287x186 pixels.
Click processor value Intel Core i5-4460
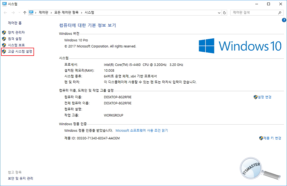[x=143, y=65]
